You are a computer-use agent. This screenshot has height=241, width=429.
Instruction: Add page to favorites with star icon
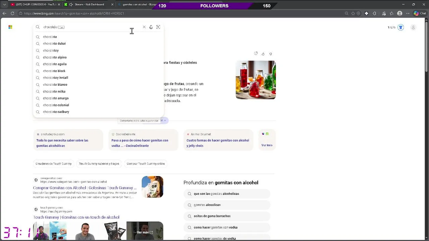point(353,13)
